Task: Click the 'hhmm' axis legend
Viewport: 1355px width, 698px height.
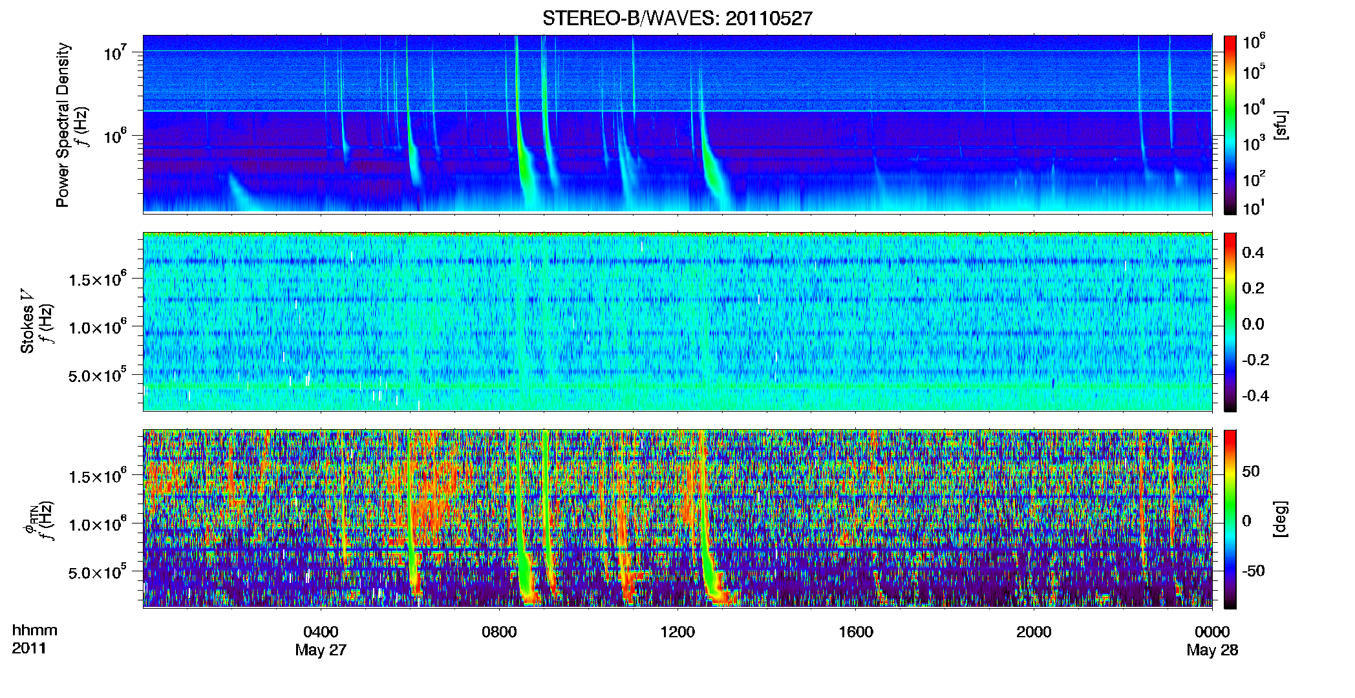Action: (x=35, y=630)
